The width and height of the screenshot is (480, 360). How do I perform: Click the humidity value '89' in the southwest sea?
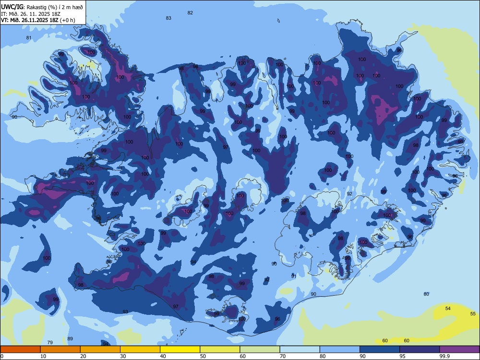click(x=70, y=339)
